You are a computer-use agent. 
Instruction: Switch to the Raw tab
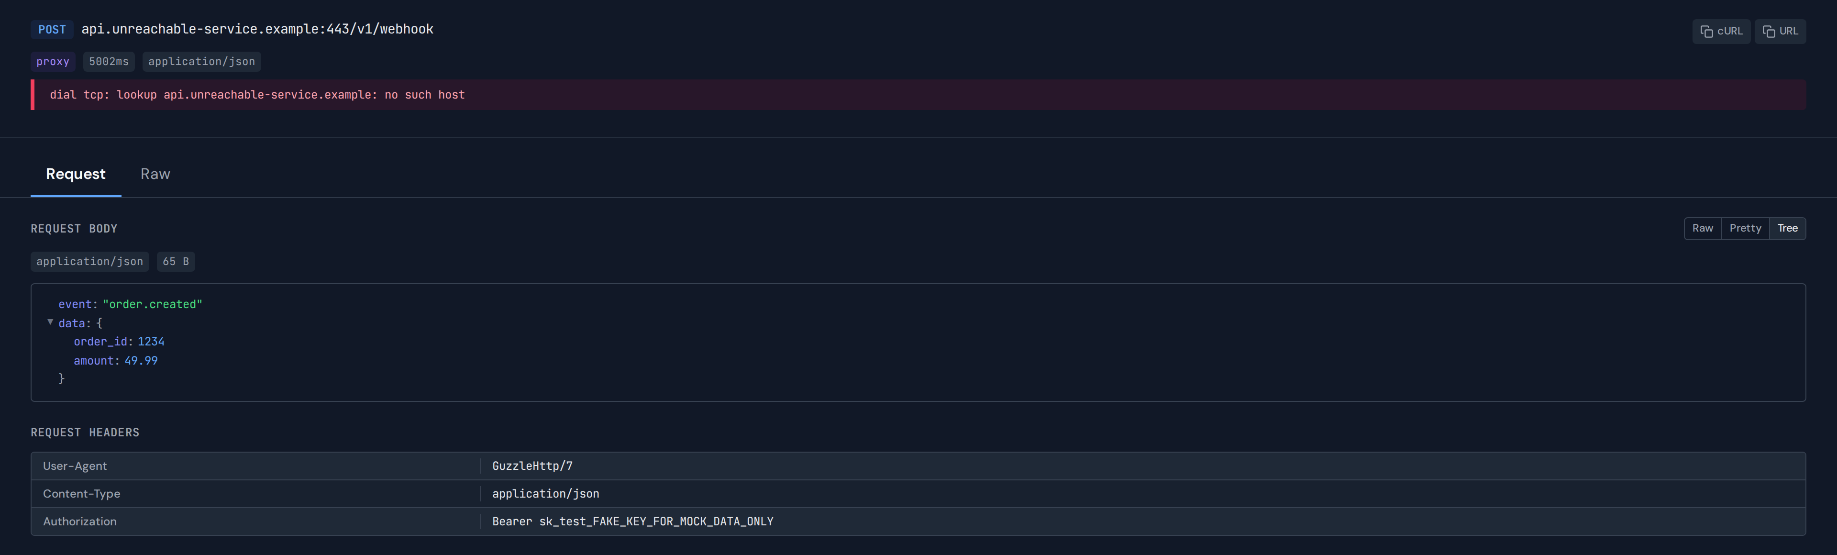click(155, 174)
